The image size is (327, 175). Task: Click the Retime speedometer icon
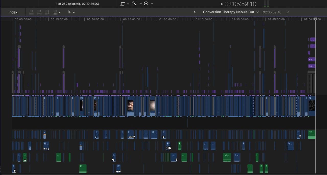tap(146, 4)
